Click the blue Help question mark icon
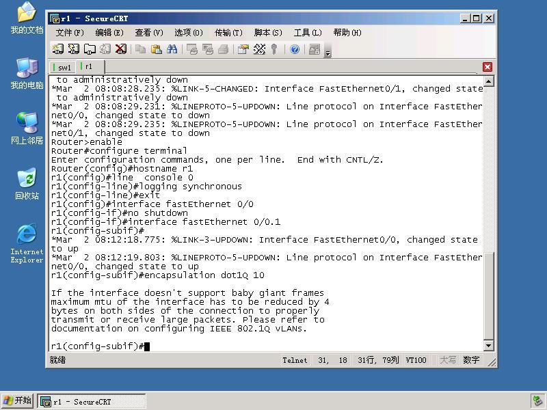Image resolution: width=547 pixels, height=410 pixels. 295,49
